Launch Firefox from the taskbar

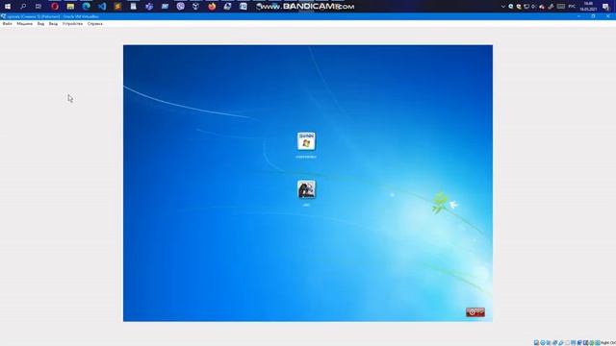click(212, 7)
